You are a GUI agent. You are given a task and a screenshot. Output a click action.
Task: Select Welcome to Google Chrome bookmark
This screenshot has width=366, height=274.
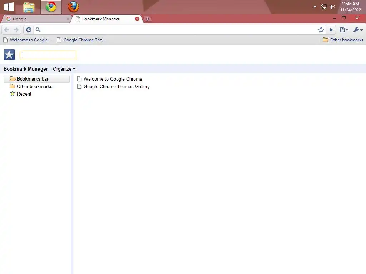pyautogui.click(x=109, y=79)
